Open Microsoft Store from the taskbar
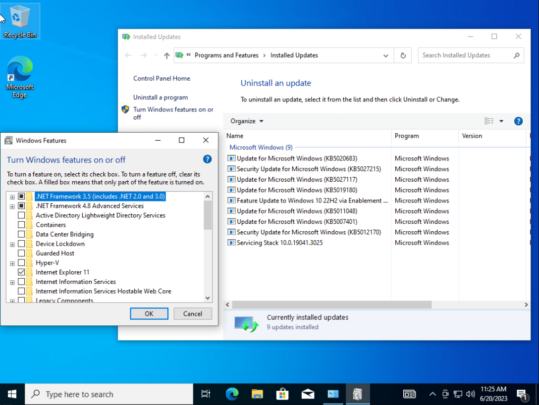This screenshot has height=405, width=539. 282,394
